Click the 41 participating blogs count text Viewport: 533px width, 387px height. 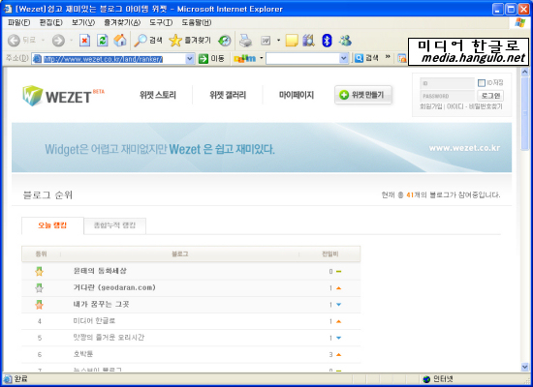[x=441, y=194]
